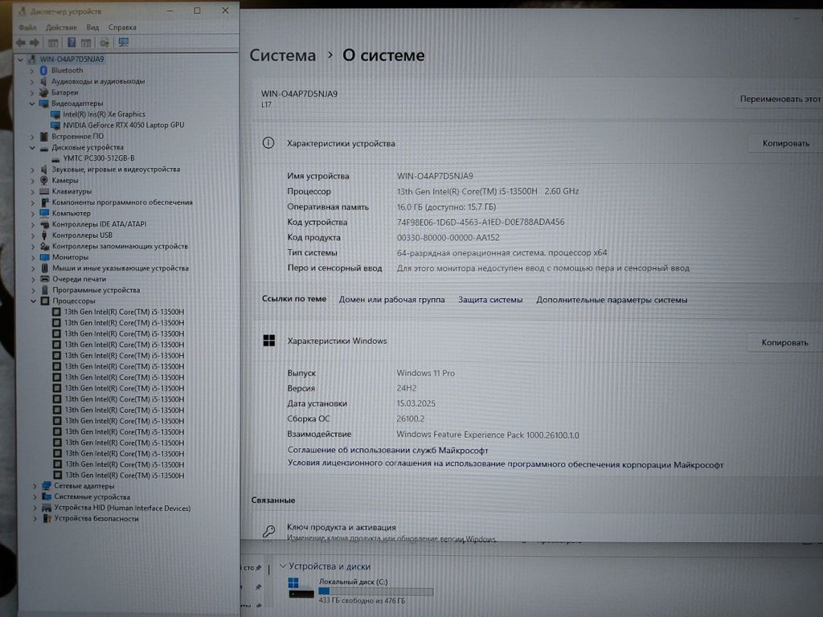Select the Intel Iris Xe Graphics adapter
Image resolution: width=823 pixels, height=617 pixels.
(104, 114)
